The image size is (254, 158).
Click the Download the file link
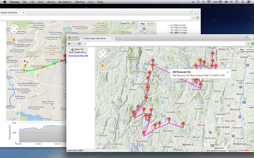tap(78, 56)
